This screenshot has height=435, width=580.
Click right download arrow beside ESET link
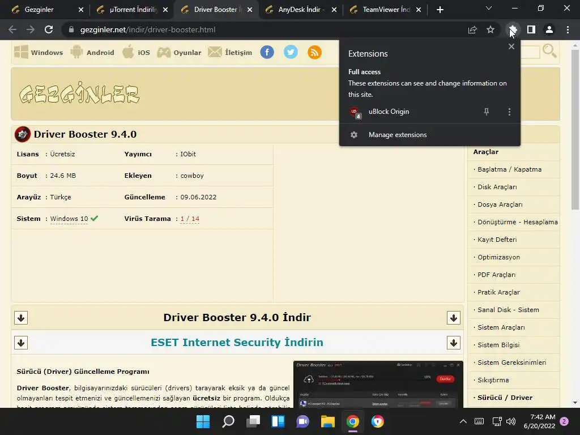click(x=454, y=343)
